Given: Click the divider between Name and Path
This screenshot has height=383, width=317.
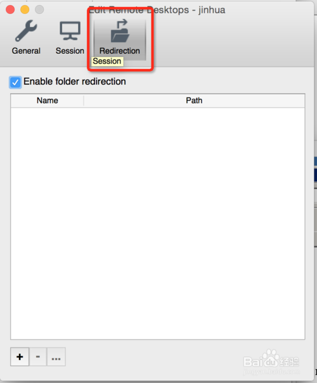Looking at the screenshot, I should pos(84,101).
